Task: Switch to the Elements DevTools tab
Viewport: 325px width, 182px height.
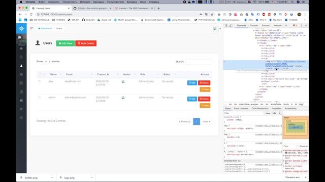Action: click(242, 26)
